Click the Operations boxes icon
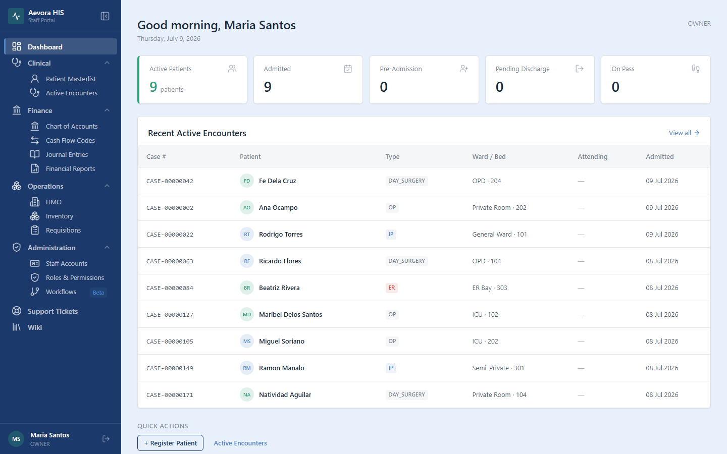 click(x=17, y=186)
